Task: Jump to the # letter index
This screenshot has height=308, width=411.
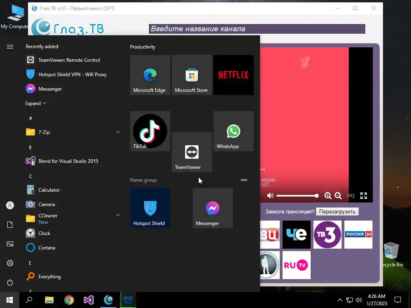Action: 31,118
